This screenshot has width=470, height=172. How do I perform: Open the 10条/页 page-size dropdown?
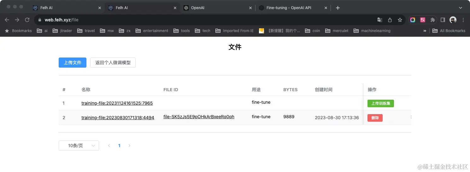[x=79, y=146]
